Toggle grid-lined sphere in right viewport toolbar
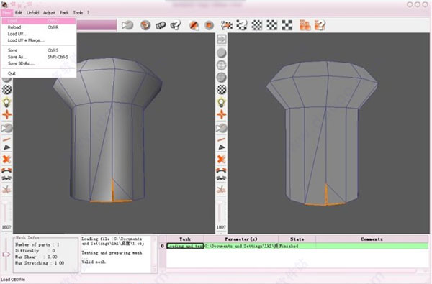This screenshot has height=284, width=432. 222,78
